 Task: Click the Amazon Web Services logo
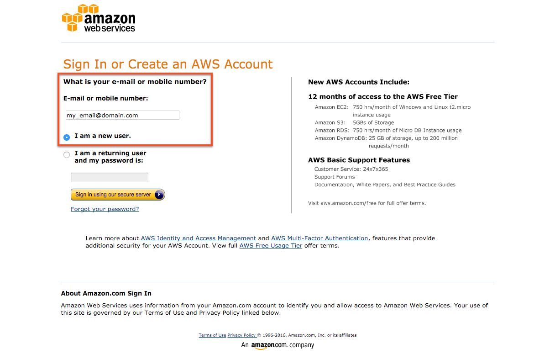click(99, 18)
